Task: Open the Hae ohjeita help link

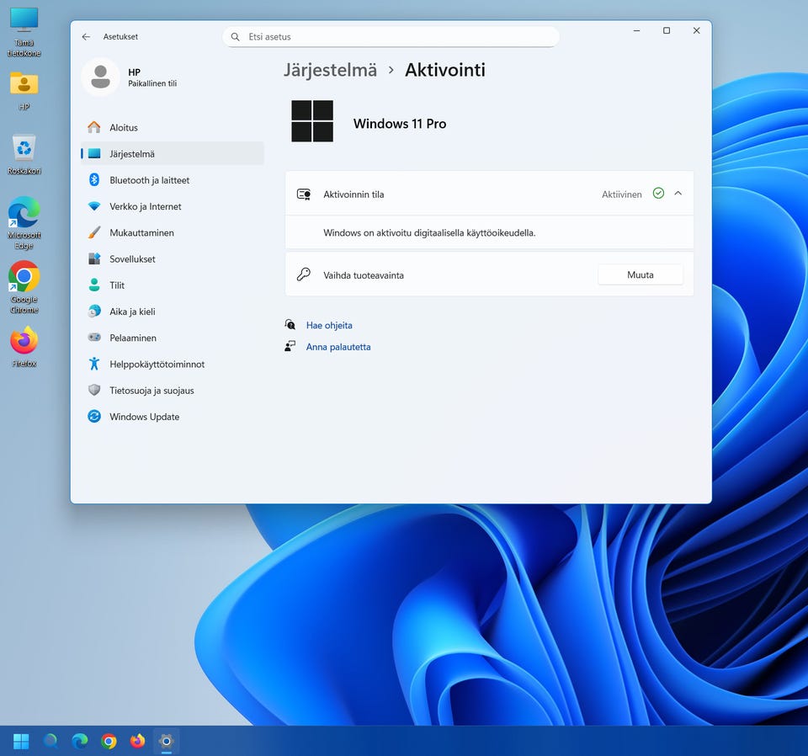Action: pos(329,325)
